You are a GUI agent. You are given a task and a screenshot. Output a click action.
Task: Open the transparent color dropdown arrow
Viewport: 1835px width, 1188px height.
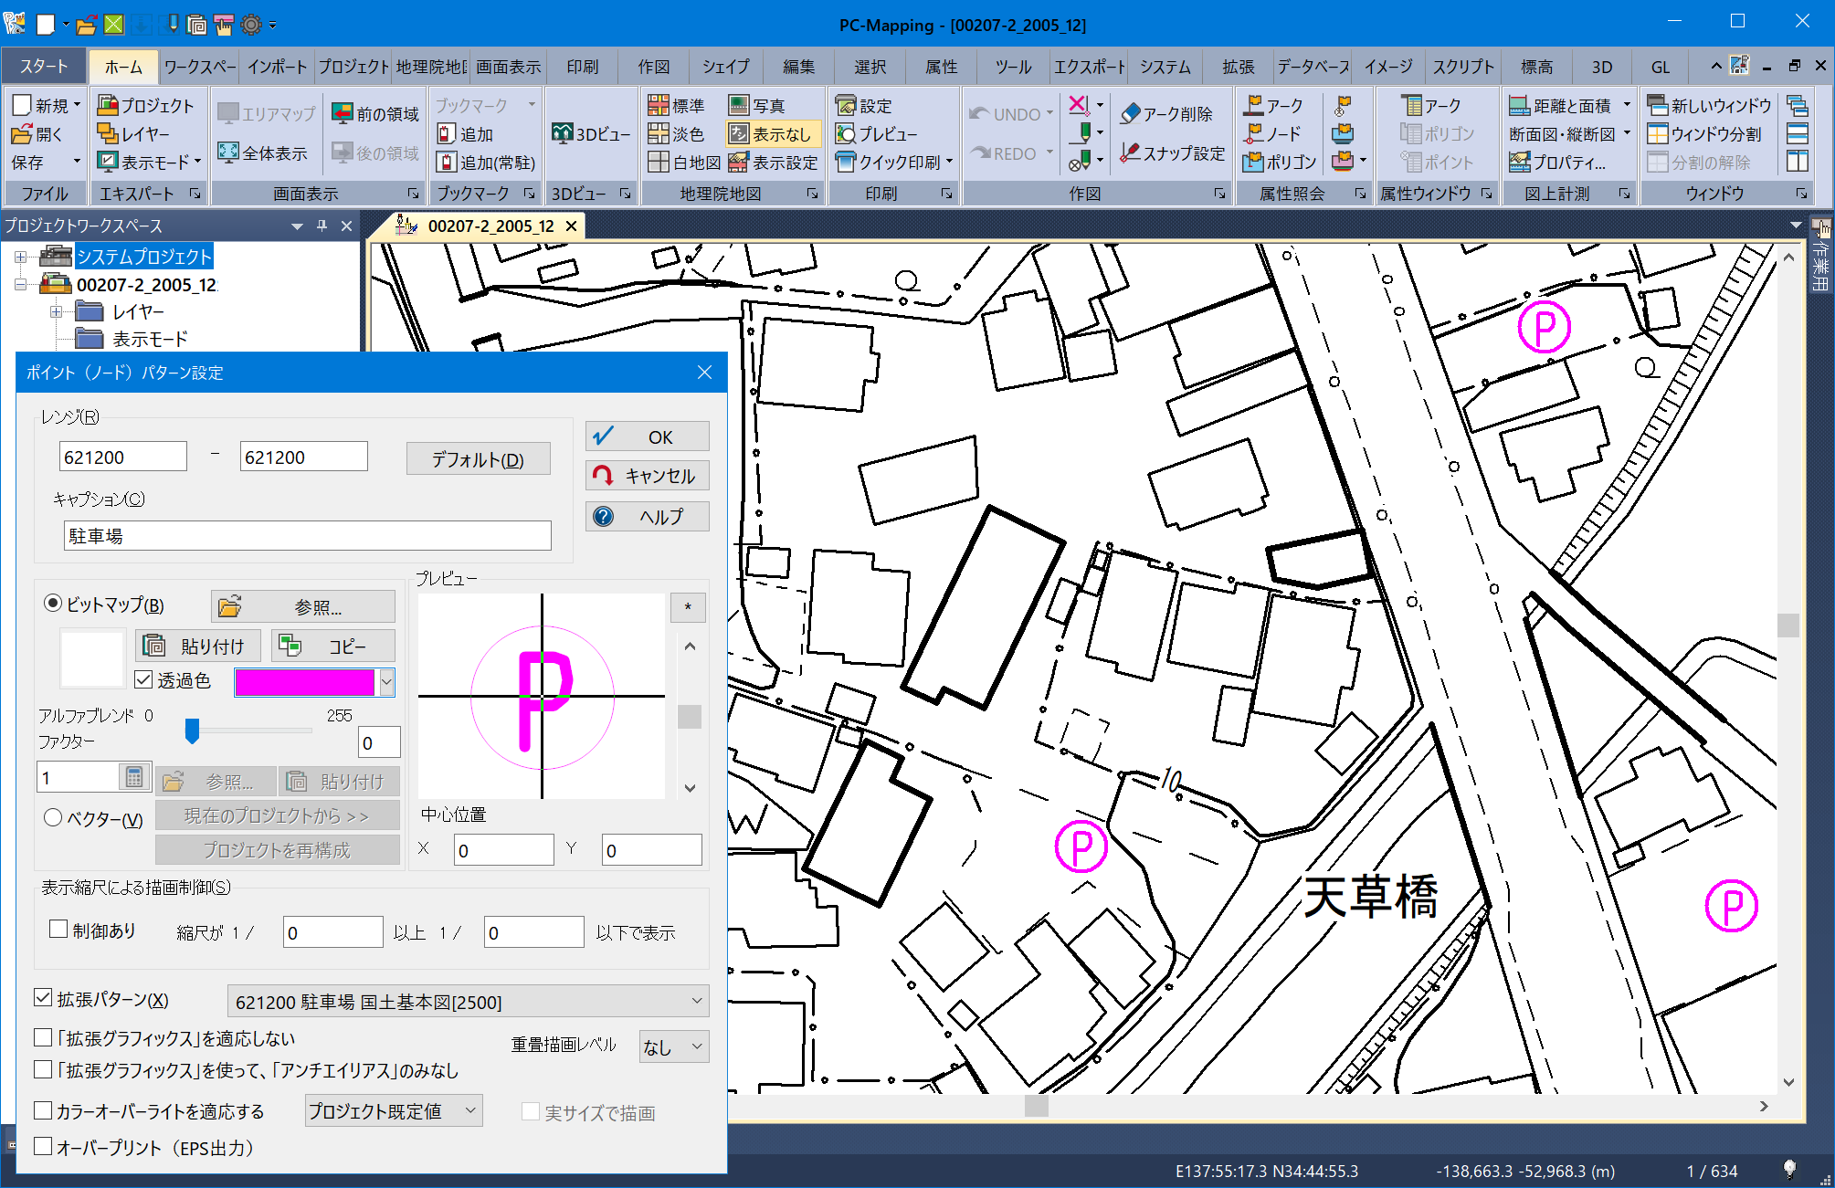386,682
